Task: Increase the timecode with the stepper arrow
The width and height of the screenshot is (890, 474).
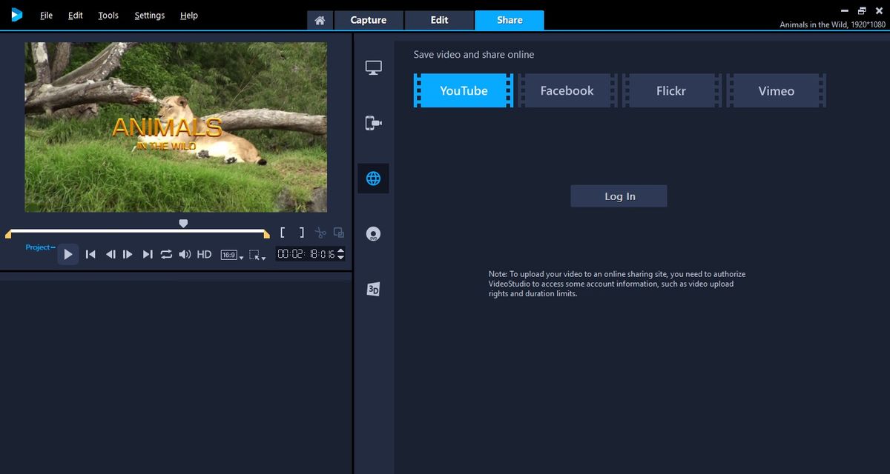Action: (x=340, y=250)
